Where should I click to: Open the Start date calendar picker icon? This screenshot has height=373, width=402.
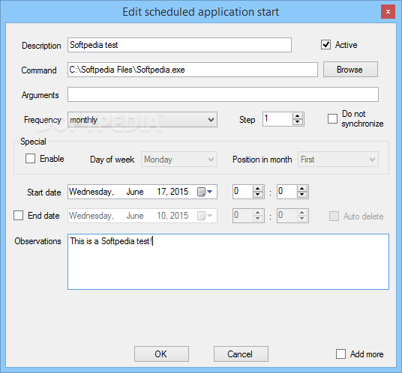pos(205,192)
